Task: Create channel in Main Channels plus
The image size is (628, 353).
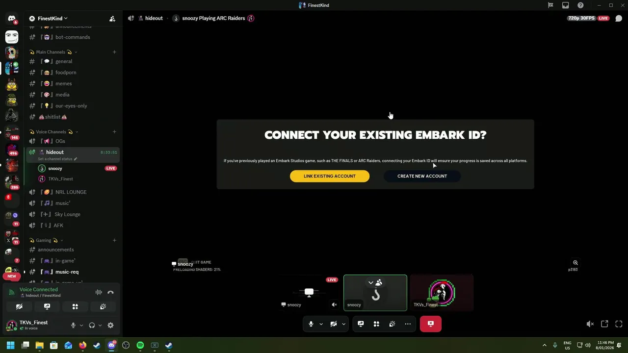Action: pyautogui.click(x=114, y=52)
